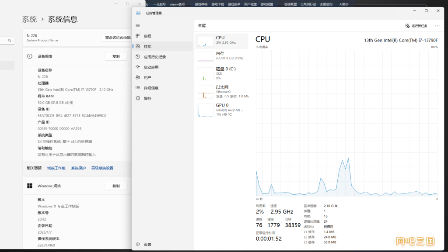Viewport: 448px width, 252px height.
Task: Click the 服务 services icon
Action: 138,98
